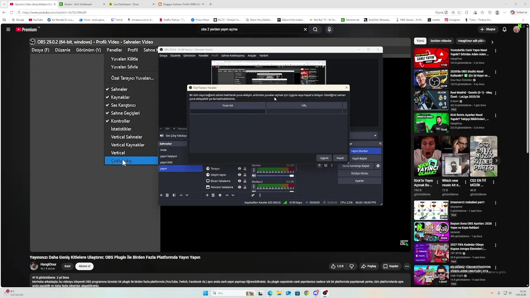Choose Özel Tarayıcı Yuvaları menu entry

(x=132, y=78)
